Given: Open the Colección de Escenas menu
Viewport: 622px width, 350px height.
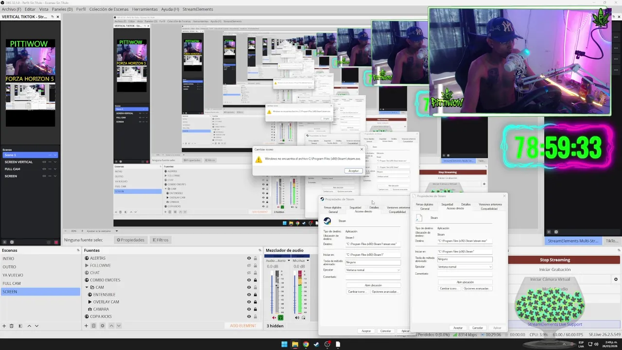Looking at the screenshot, I should click(x=109, y=9).
